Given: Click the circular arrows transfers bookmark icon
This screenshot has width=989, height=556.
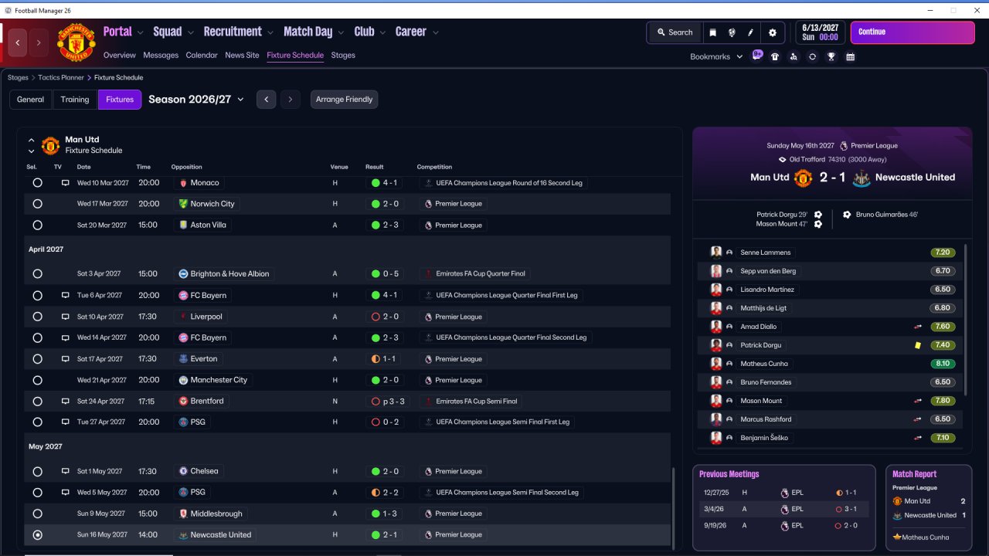Looking at the screenshot, I should tap(812, 56).
